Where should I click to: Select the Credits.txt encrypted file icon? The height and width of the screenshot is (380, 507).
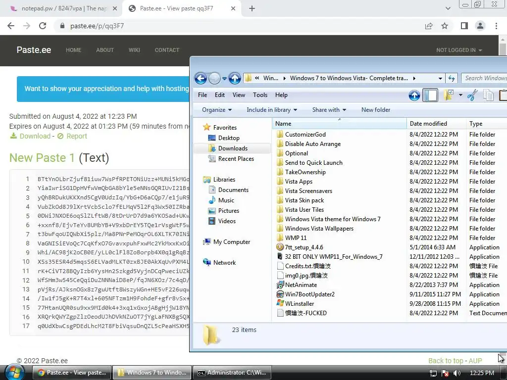(x=280, y=266)
